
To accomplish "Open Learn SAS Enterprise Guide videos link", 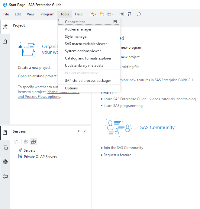I will pyautogui.click(x=150, y=99).
